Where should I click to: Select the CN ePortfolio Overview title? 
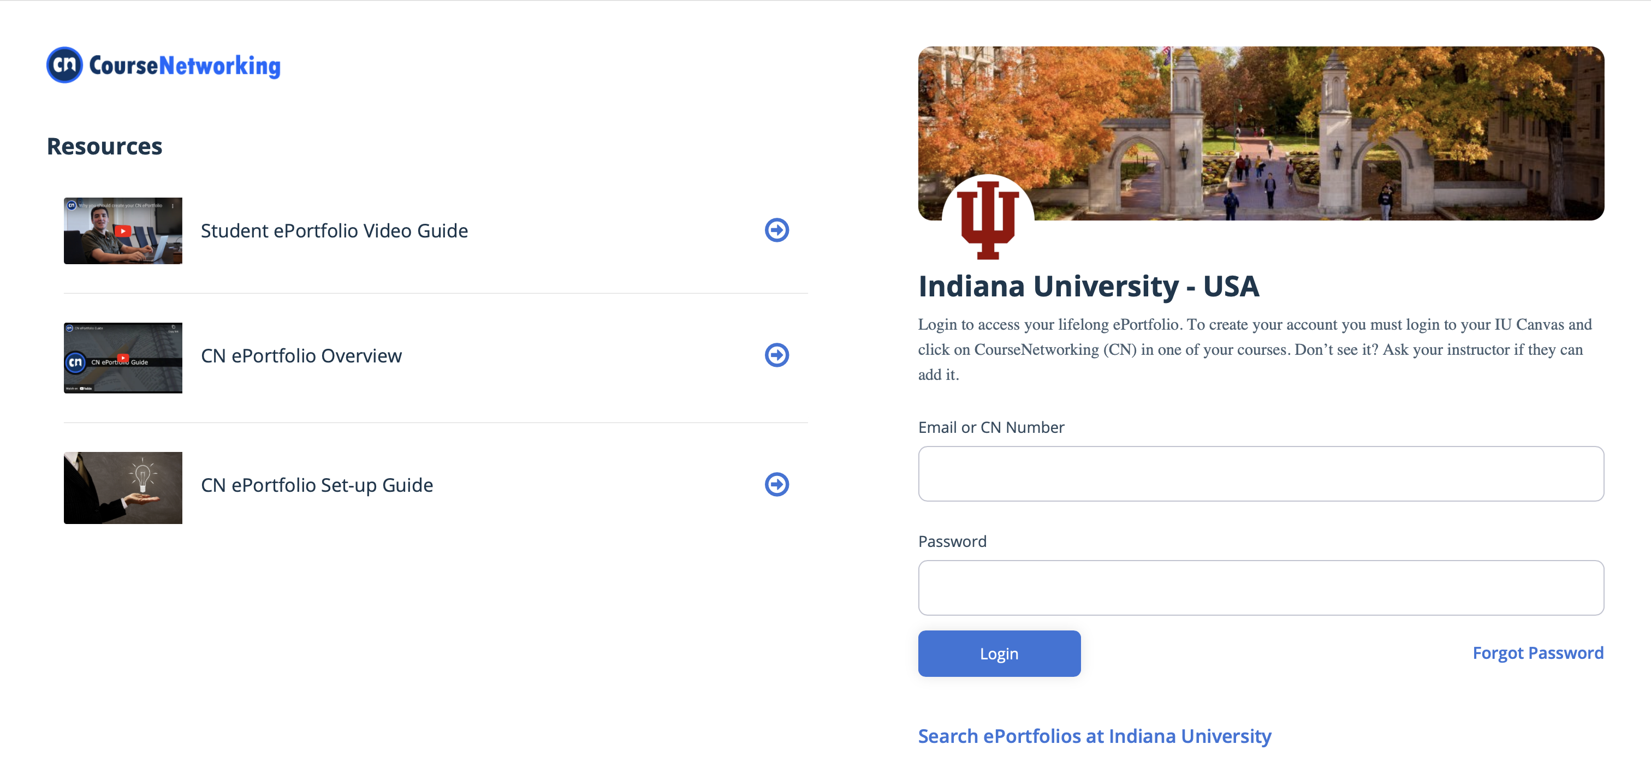coord(301,356)
